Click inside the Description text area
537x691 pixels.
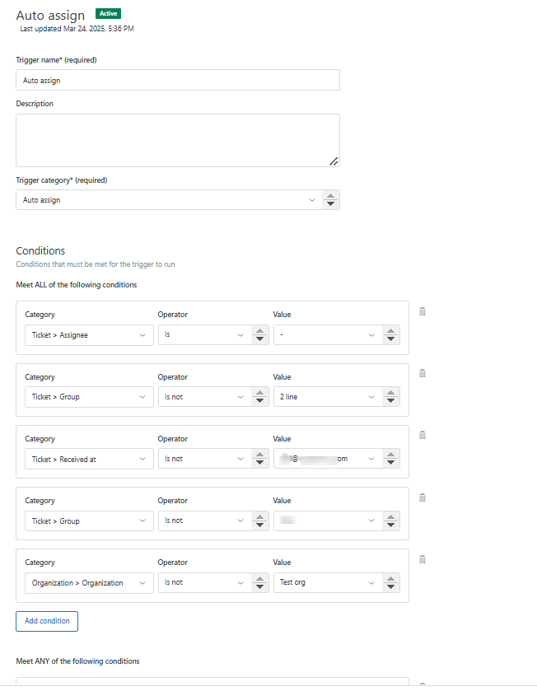[x=177, y=140]
